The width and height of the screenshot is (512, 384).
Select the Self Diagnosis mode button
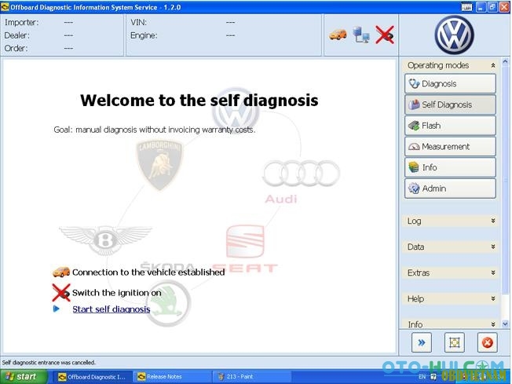coord(450,104)
